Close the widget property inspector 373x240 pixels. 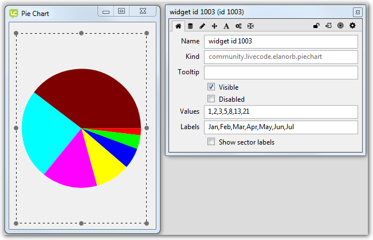tap(357, 11)
